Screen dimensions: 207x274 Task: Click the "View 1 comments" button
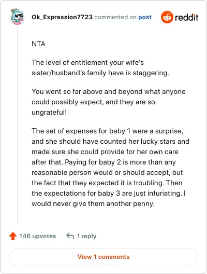pos(103,257)
